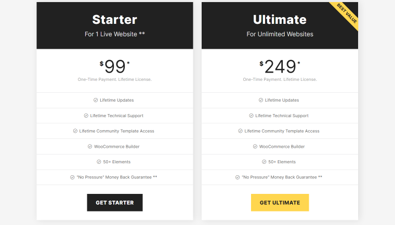Screen dimensions: 395x225
Task: Click the $99 price text
Action: tap(115, 67)
